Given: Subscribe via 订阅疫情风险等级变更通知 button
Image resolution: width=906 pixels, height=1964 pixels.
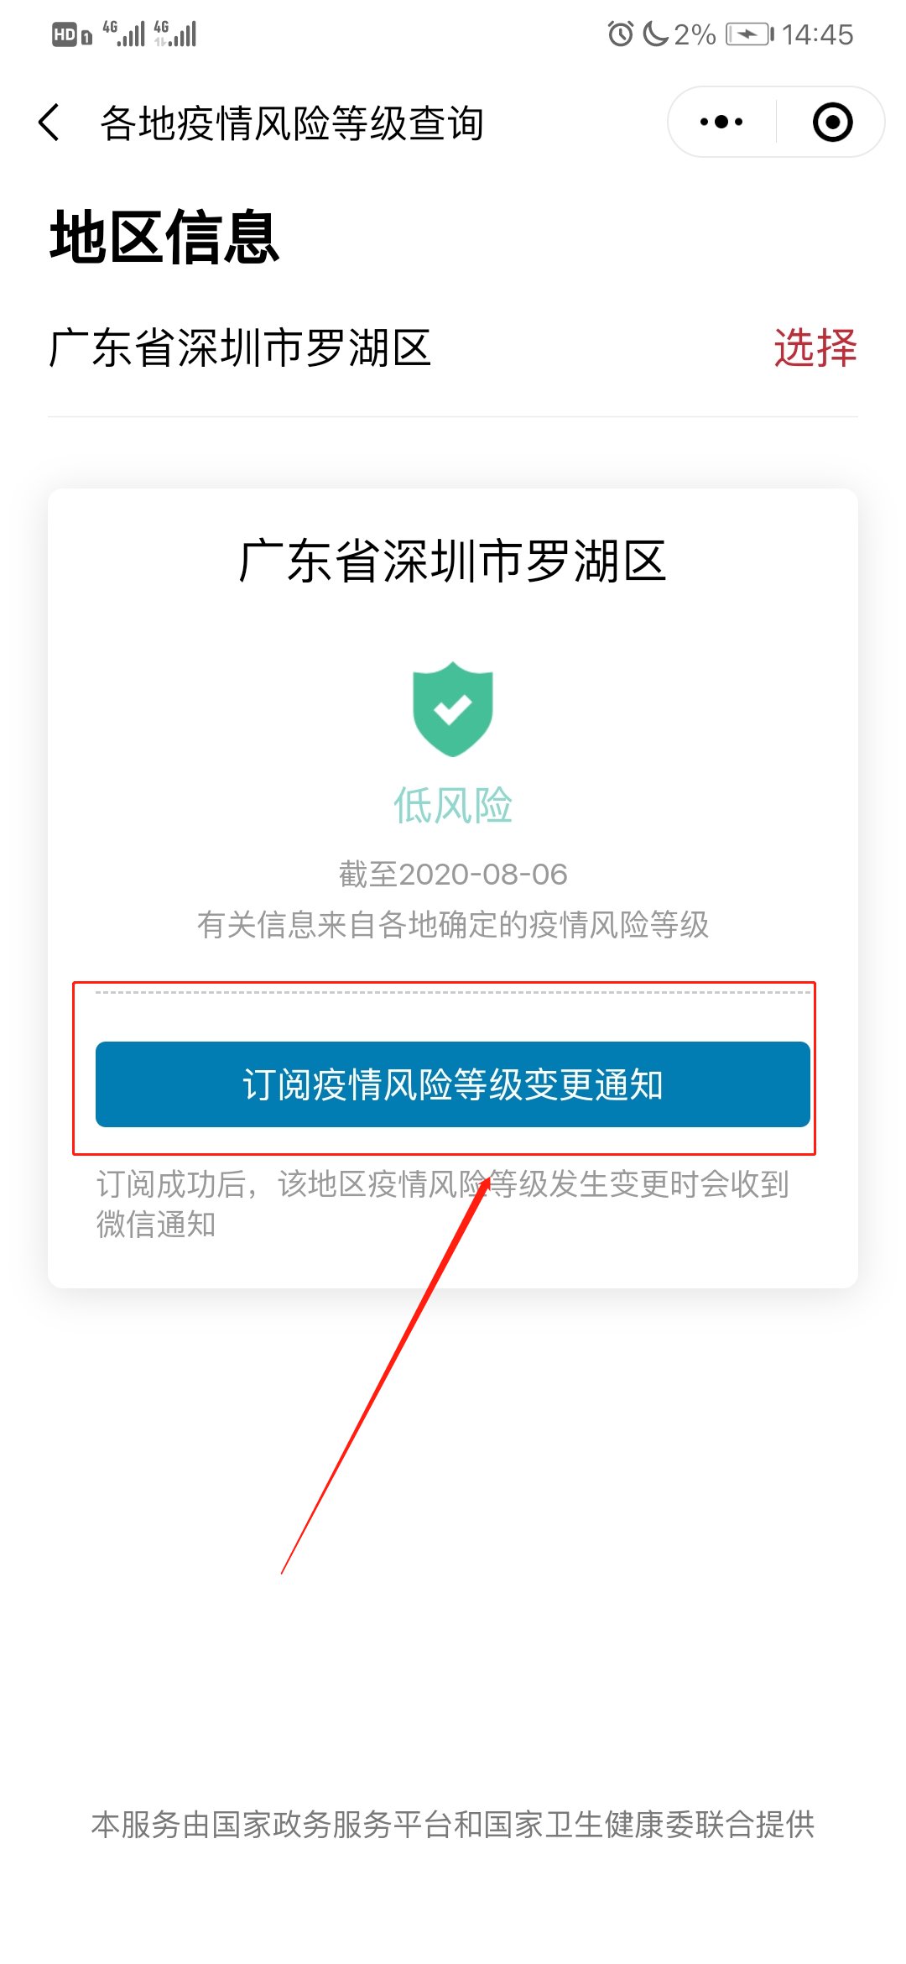Looking at the screenshot, I should pyautogui.click(x=453, y=1084).
